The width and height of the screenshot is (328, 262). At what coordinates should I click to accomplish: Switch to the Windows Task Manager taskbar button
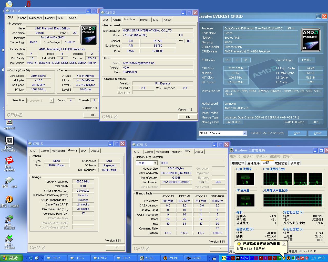point(149,258)
